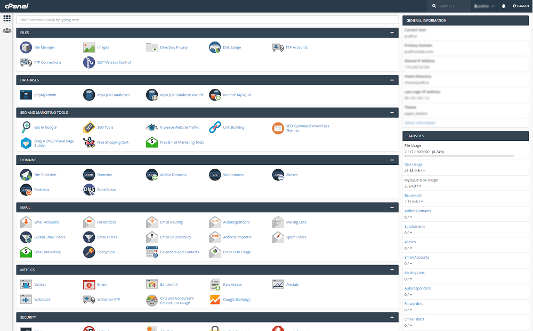Click the SEO Tools tag icon

tap(89, 127)
